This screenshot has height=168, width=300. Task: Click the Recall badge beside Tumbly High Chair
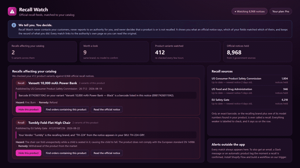[x=21, y=123]
